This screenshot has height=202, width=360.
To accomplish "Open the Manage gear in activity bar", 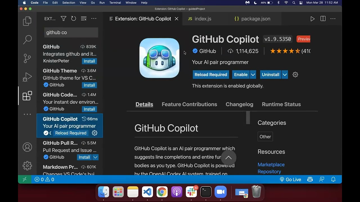I will pos(27,166).
